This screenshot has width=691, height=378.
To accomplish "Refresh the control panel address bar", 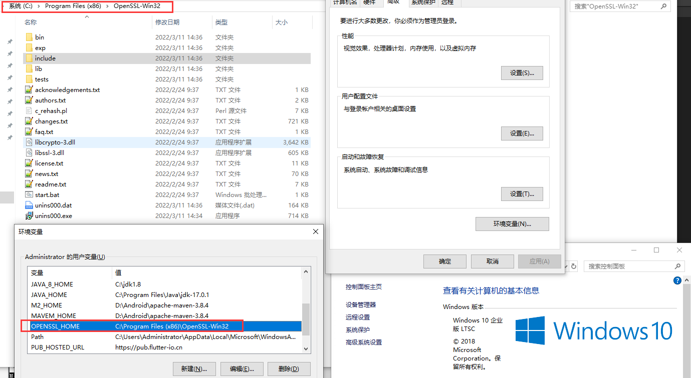I will point(574,266).
